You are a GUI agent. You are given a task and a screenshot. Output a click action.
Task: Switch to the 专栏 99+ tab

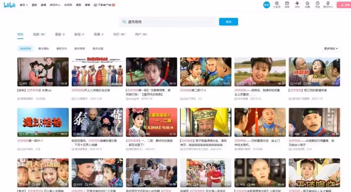(119, 34)
